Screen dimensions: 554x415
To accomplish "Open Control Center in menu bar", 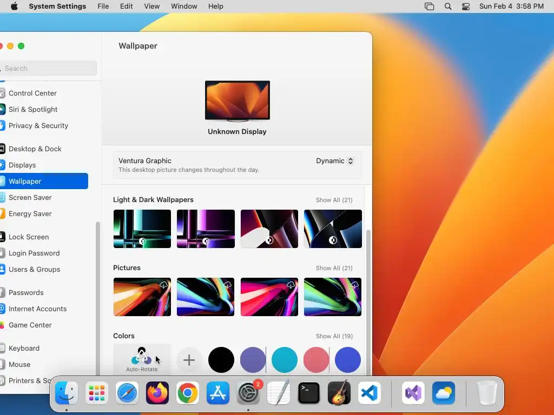I will [x=466, y=6].
